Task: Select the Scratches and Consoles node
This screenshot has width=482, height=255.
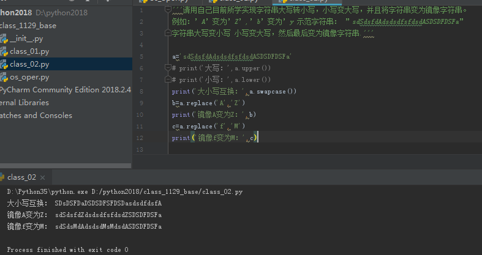Action: coord(36,116)
